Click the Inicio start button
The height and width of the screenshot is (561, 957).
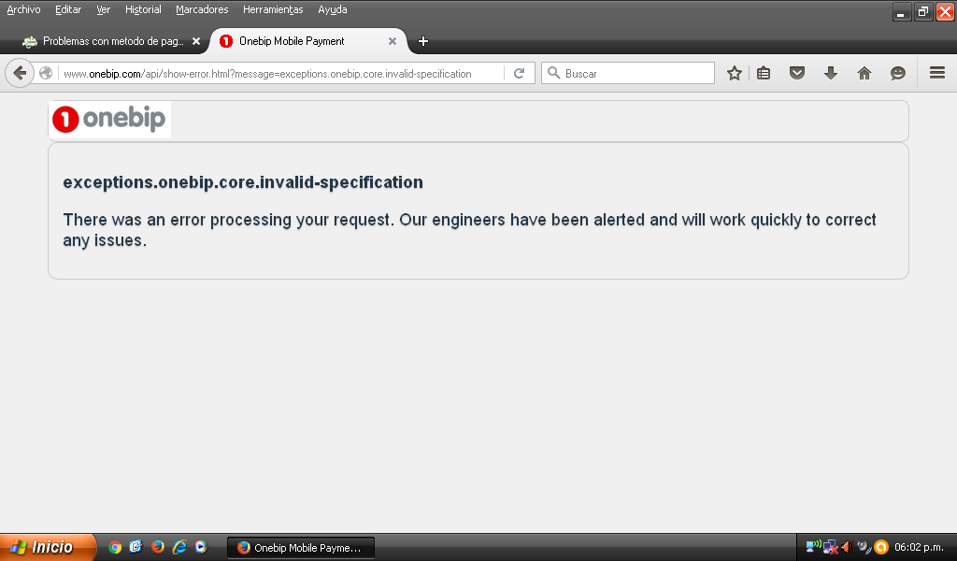pyautogui.click(x=47, y=547)
